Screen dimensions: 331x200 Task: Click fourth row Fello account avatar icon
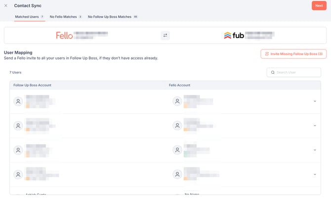pos(177,174)
